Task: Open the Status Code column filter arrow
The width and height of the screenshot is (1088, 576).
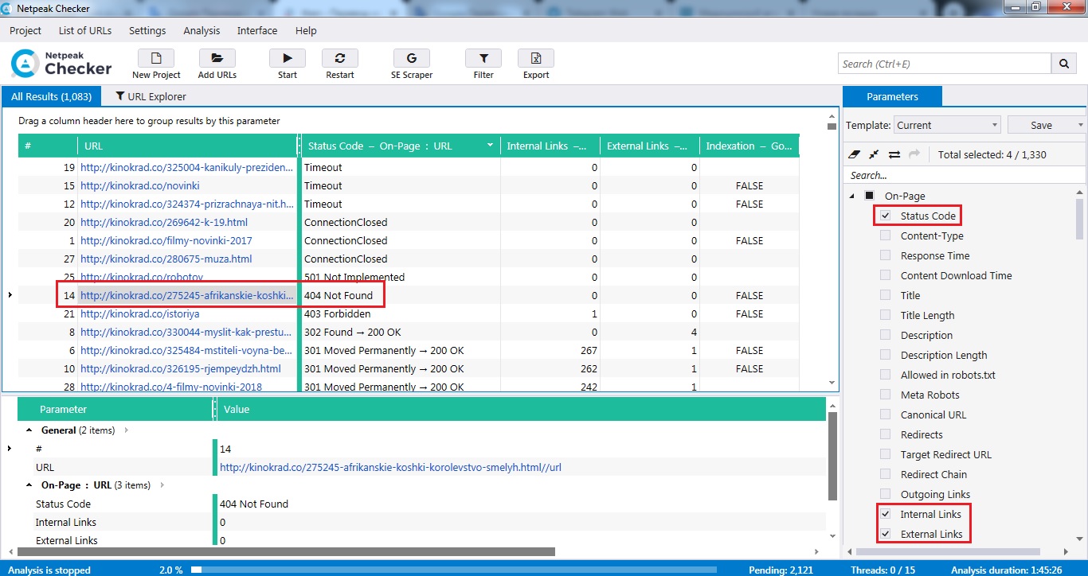Action: click(490, 146)
